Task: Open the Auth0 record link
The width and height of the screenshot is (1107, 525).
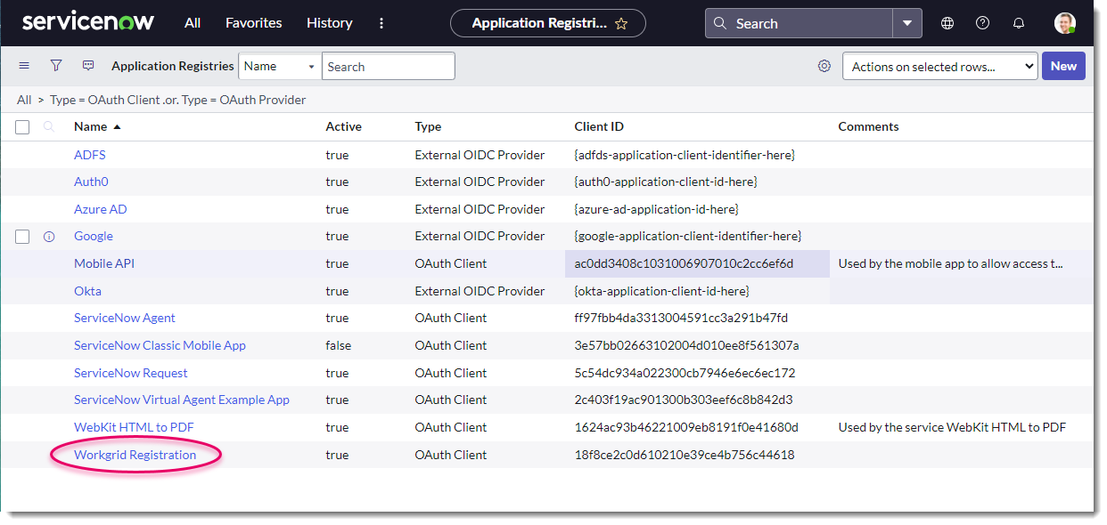Action: click(x=92, y=182)
